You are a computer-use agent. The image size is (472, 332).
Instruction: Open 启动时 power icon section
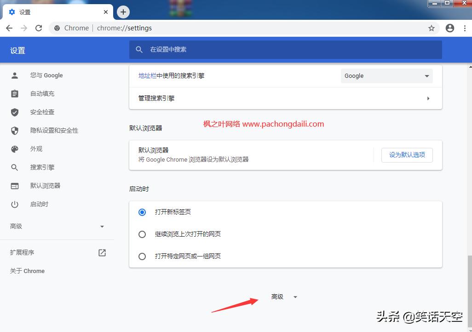point(14,204)
